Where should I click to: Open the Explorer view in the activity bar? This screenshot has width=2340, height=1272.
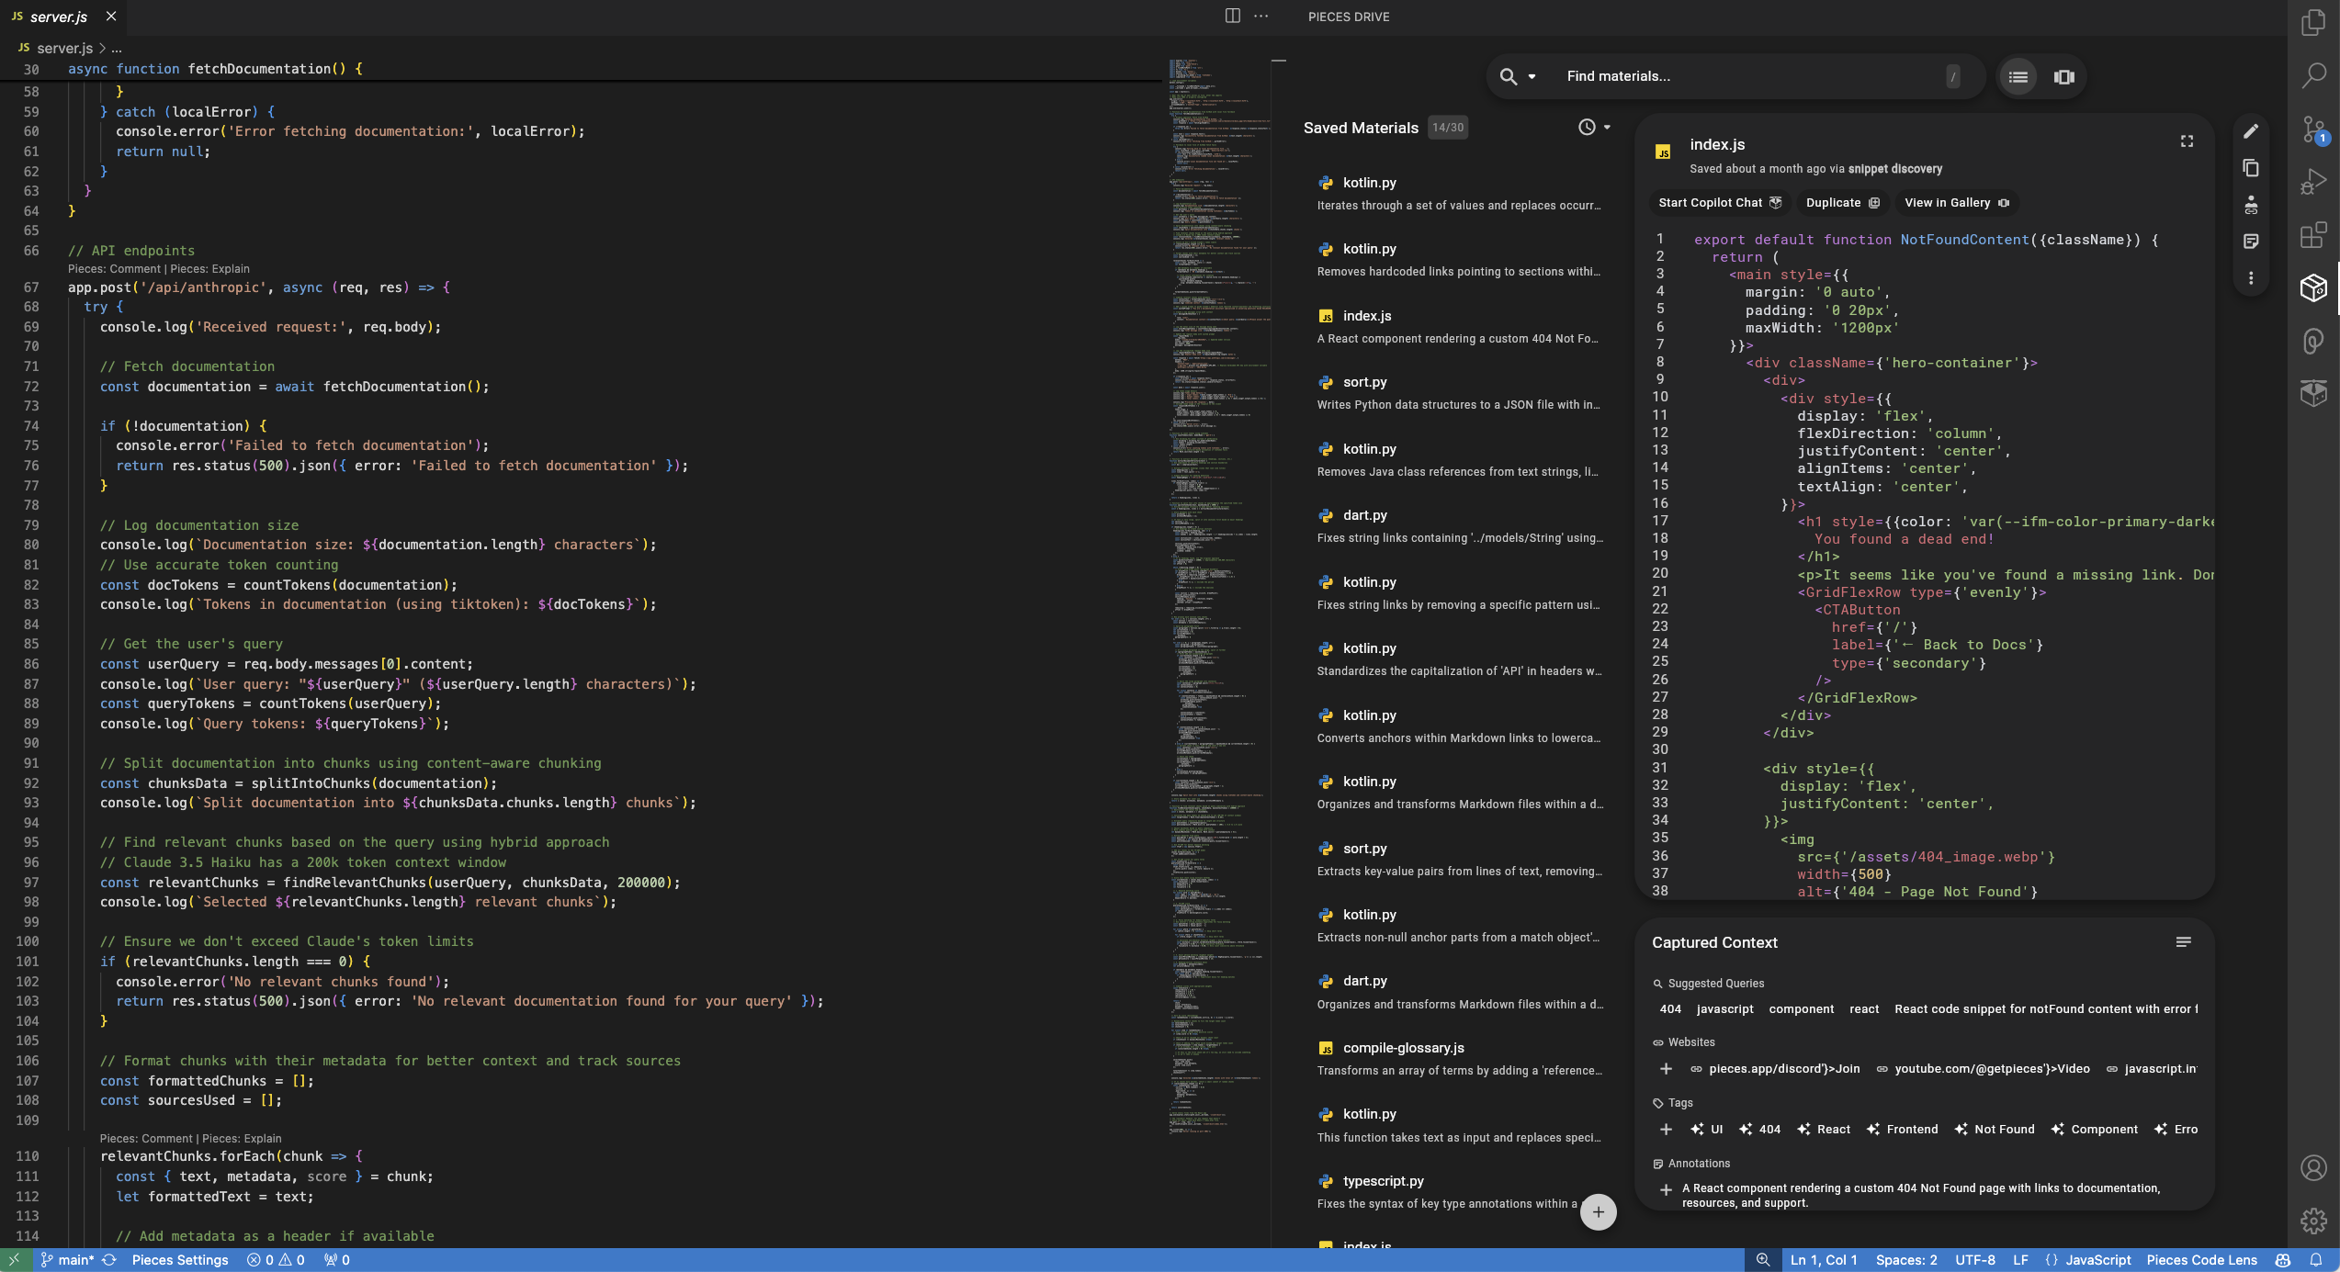(x=2313, y=22)
